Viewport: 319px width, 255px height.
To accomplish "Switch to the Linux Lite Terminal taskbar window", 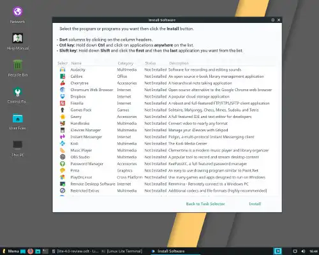I will pos(122,251).
